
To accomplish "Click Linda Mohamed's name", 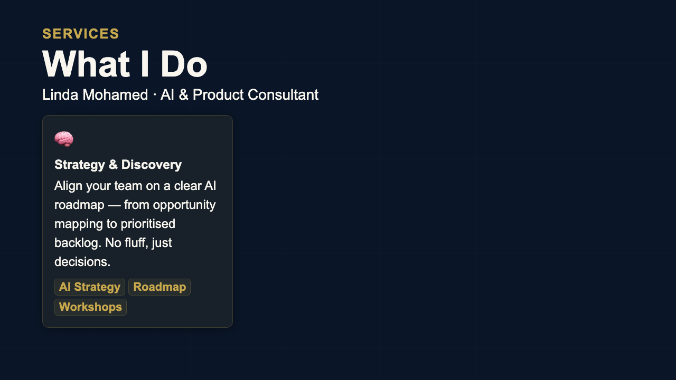I will coord(95,94).
